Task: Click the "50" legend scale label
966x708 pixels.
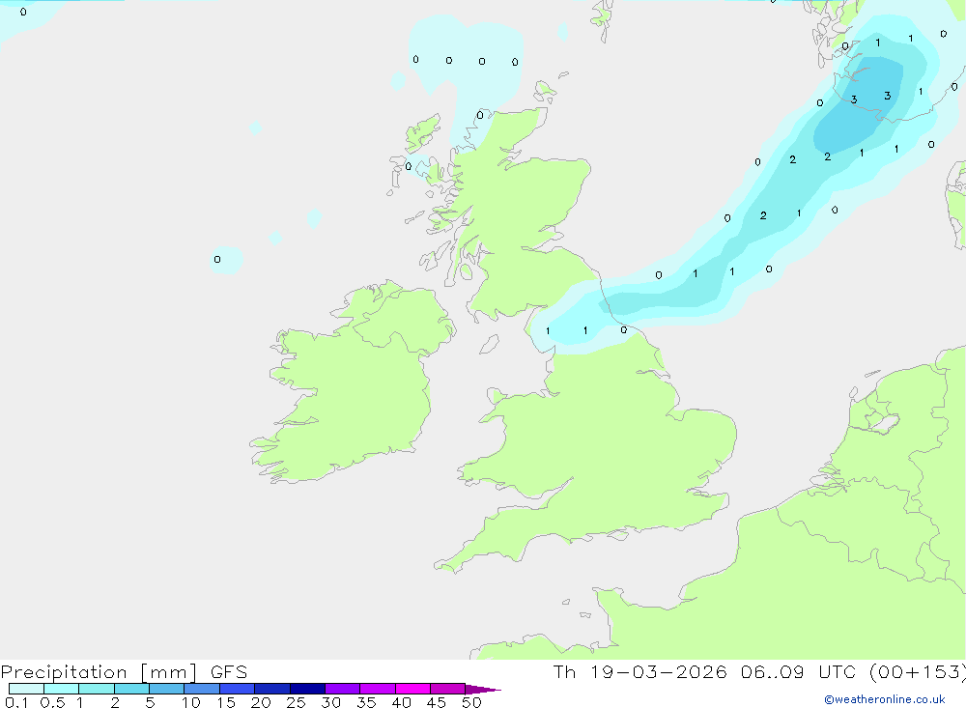Action: (x=471, y=702)
